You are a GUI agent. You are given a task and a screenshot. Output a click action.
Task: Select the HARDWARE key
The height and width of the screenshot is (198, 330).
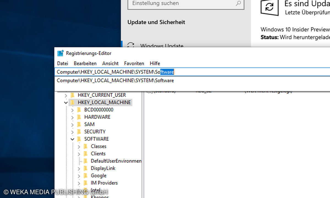click(97, 117)
